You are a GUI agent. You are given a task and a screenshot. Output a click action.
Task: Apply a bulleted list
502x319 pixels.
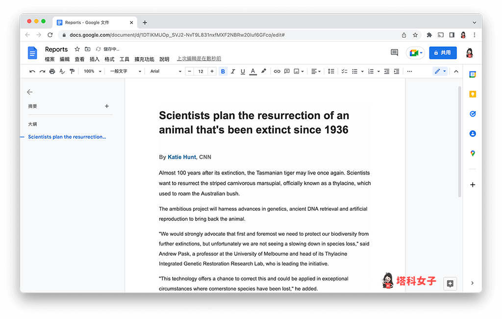pos(355,72)
